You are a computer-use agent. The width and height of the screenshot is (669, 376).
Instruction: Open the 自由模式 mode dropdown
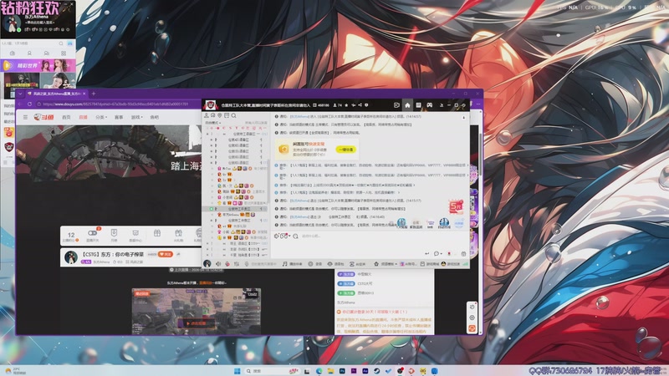click(x=213, y=123)
